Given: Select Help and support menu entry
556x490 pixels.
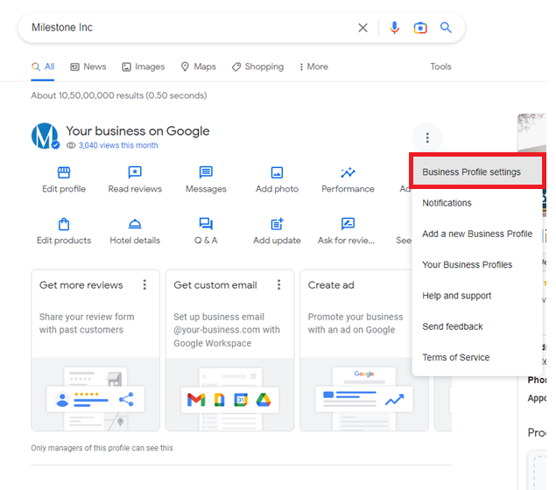Looking at the screenshot, I should click(x=477, y=296).
